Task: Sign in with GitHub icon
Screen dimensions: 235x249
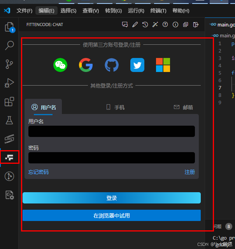Action: point(112,65)
